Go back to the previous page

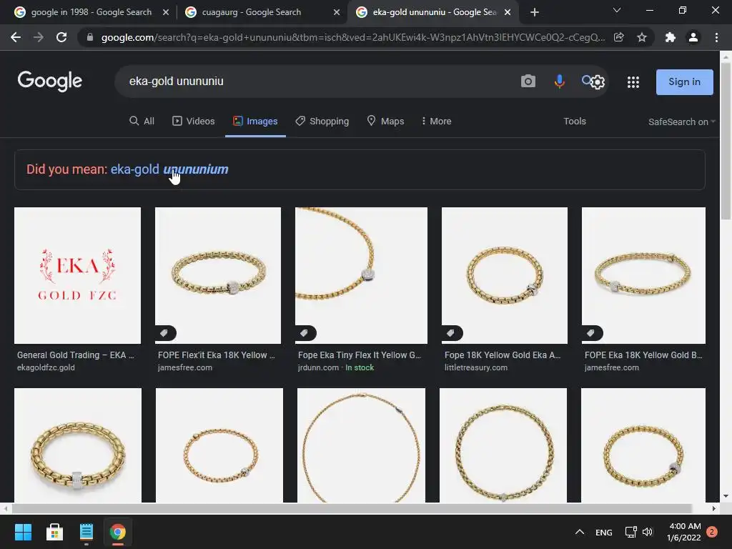16,37
